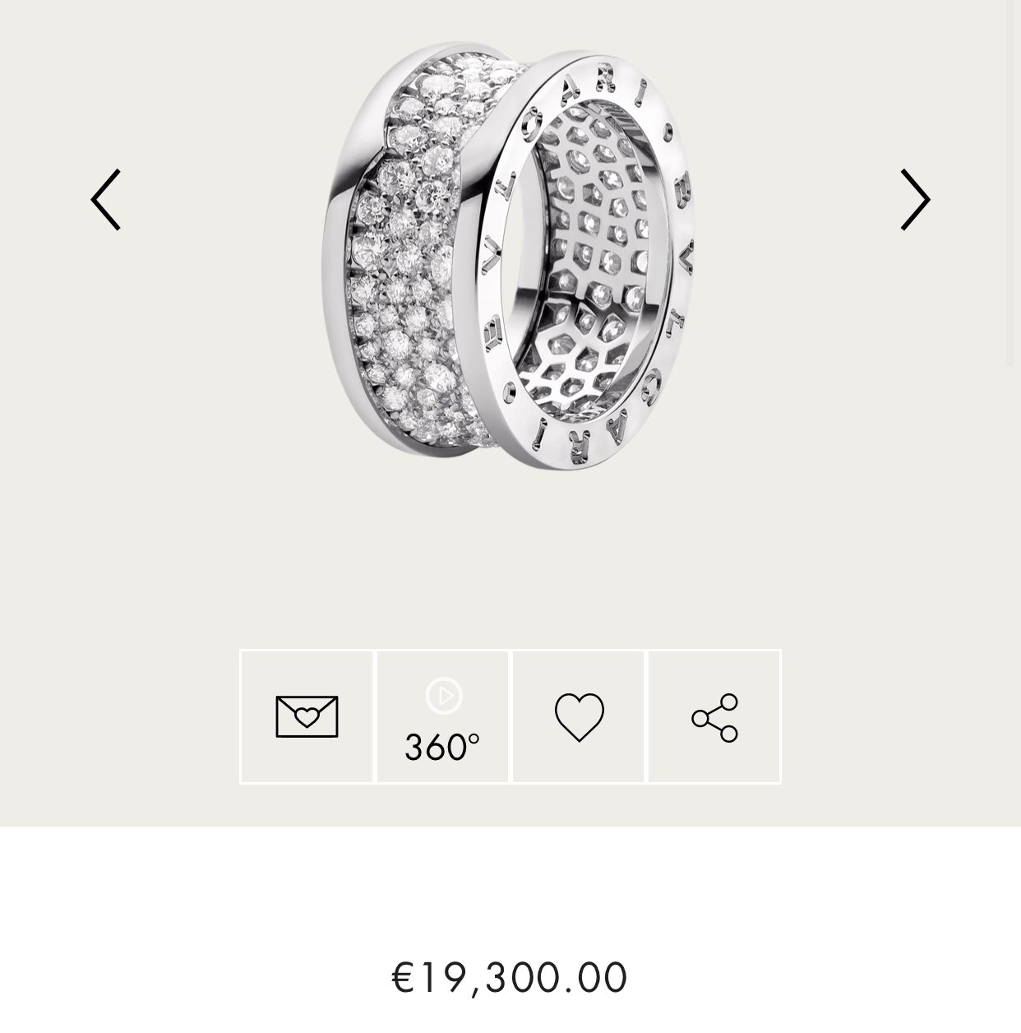Add the ring to wishlist with heart icon

(x=580, y=716)
